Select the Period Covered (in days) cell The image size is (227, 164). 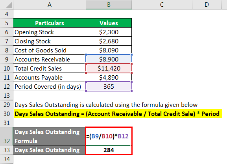tap(50, 86)
